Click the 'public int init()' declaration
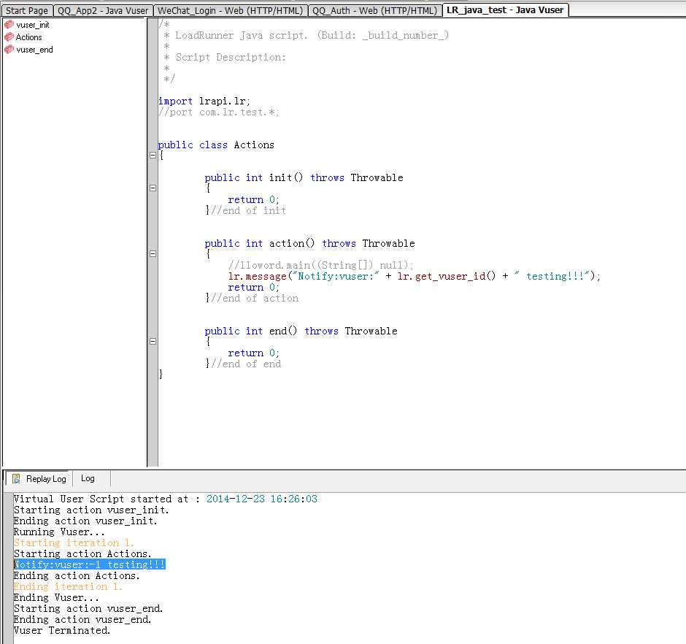Image resolution: width=686 pixels, height=644 pixels. 304,177
